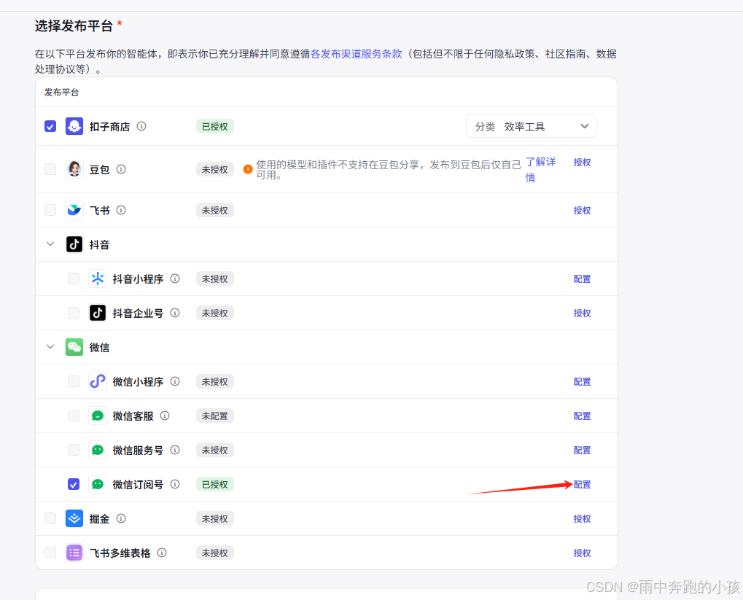Viewport: 743px width, 600px height.
Task: Click the 微信订阅号 icon
Action: point(97,484)
